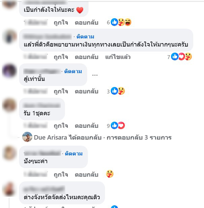This screenshot has width=204, height=208.
Task: Follow the author of the สู้เท่านั้น comment
Action: [73, 71]
